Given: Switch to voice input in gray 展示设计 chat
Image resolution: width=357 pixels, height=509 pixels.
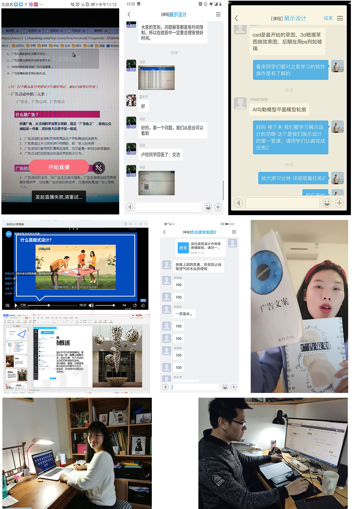Looking at the screenshot, I should click(x=129, y=207).
